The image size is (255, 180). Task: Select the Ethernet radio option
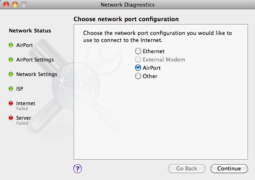click(138, 51)
